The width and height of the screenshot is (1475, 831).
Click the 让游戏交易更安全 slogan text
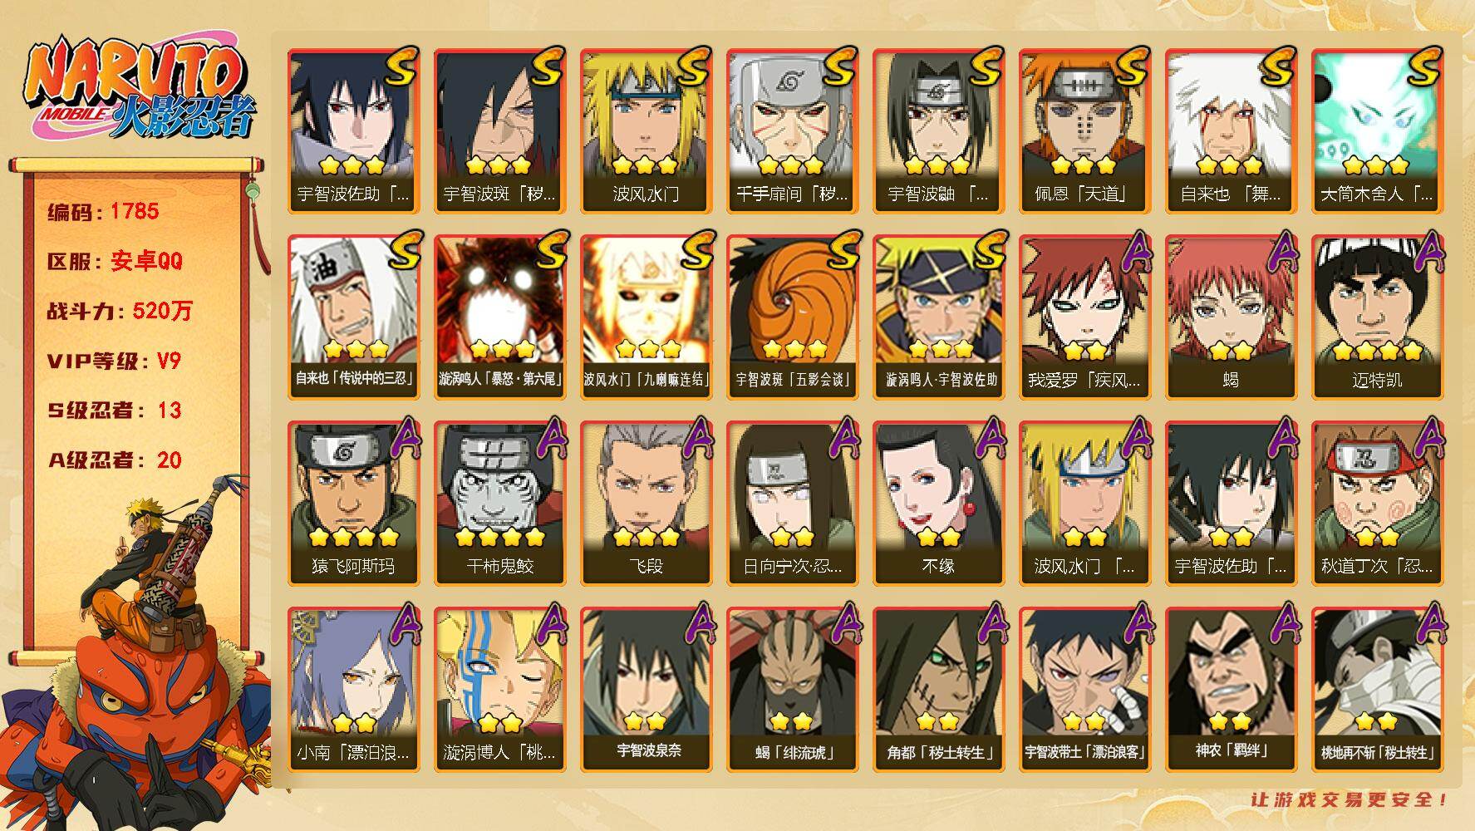1350,799
